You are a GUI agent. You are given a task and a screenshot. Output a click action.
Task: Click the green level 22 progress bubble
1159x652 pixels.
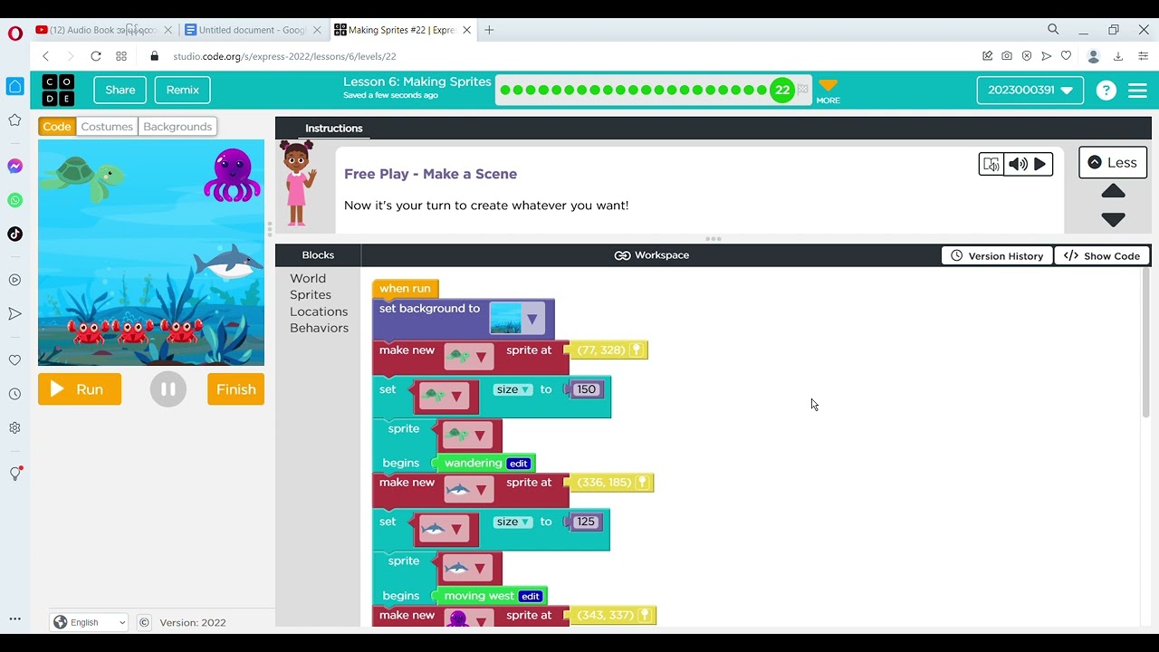pyautogui.click(x=782, y=91)
